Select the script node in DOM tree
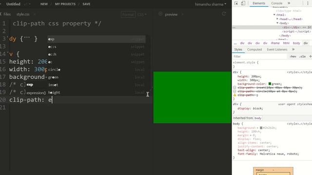This screenshot has width=312, height=175. pyautogui.click(x=296, y=31)
